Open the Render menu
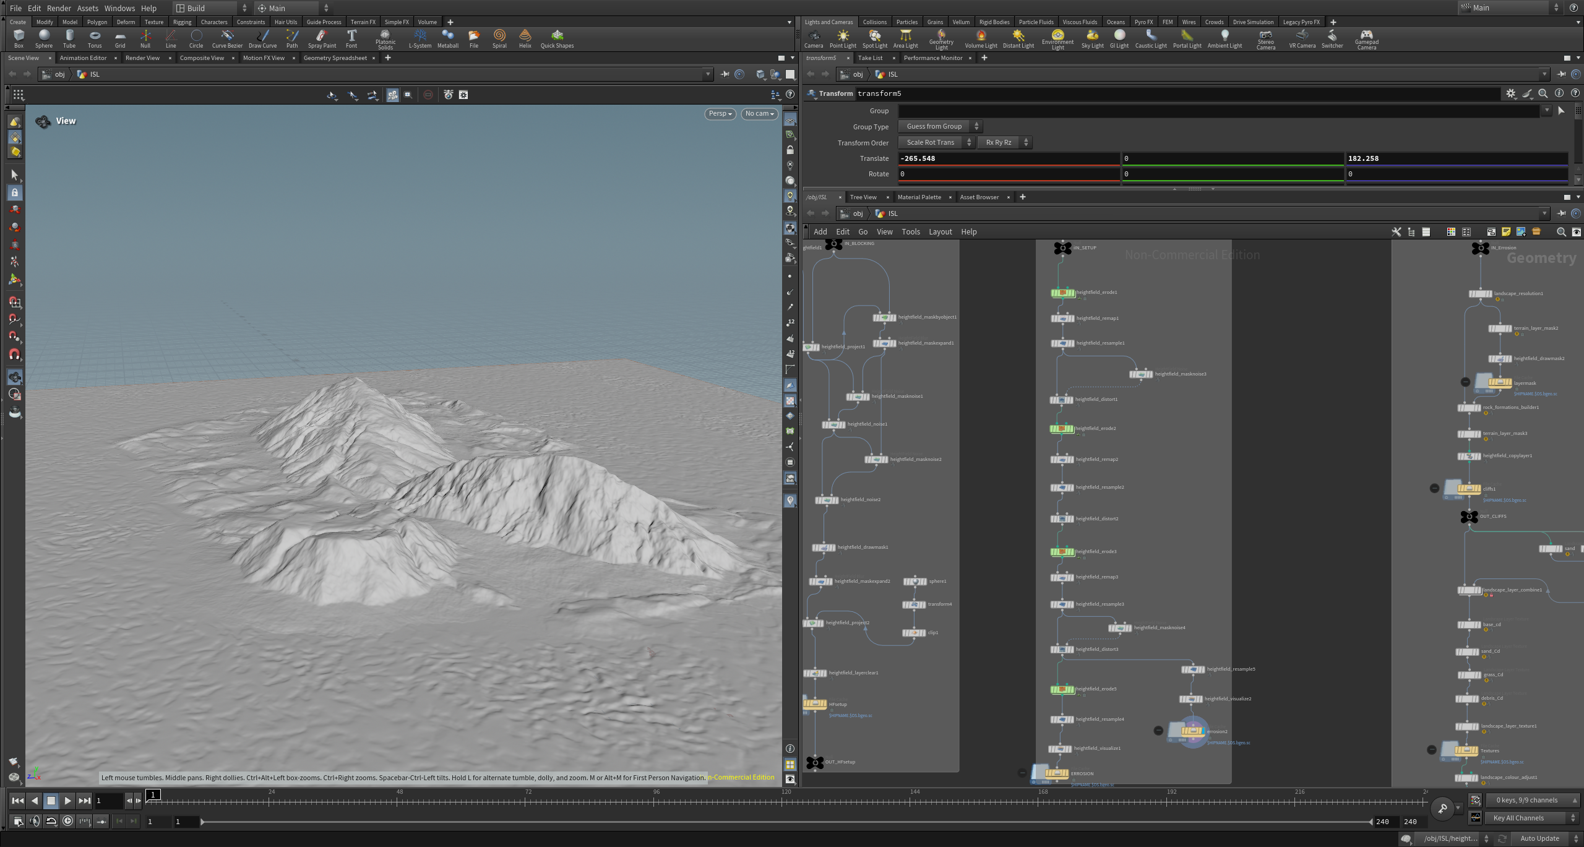This screenshot has height=847, width=1584. pos(59,8)
